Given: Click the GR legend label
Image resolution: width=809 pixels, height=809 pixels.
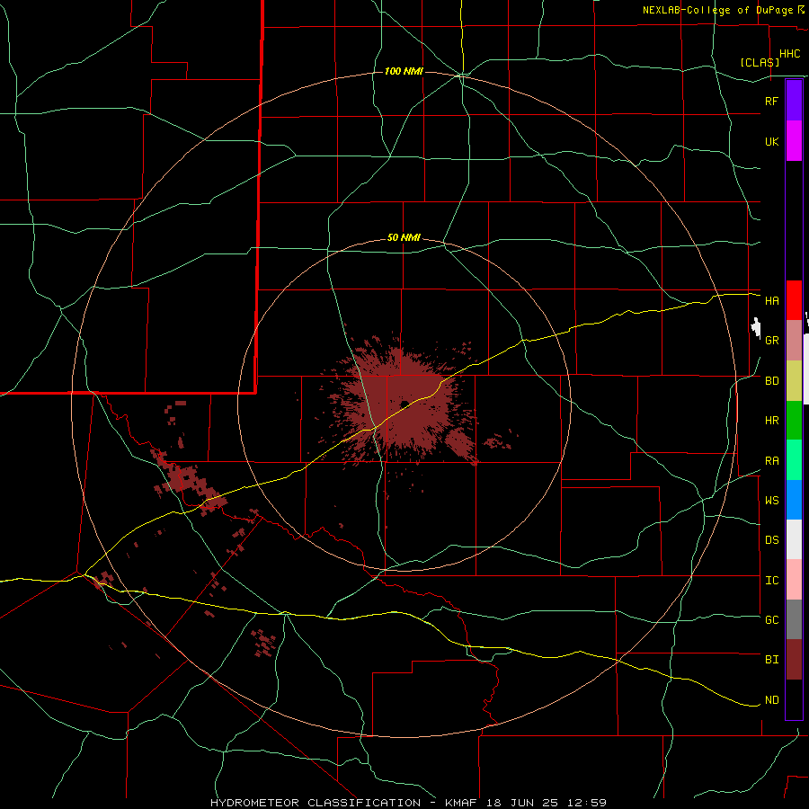Looking at the screenshot, I should click(771, 341).
